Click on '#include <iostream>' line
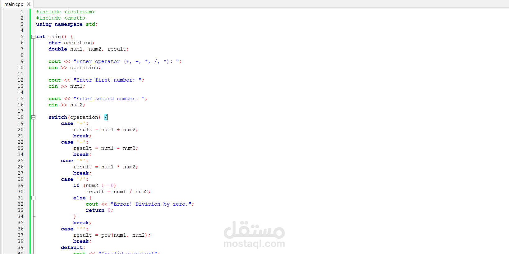This screenshot has height=254, width=509. pyautogui.click(x=66, y=12)
